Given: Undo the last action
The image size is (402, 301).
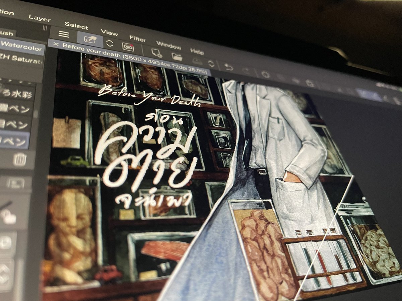Looking at the screenshot, I should click(x=228, y=67).
